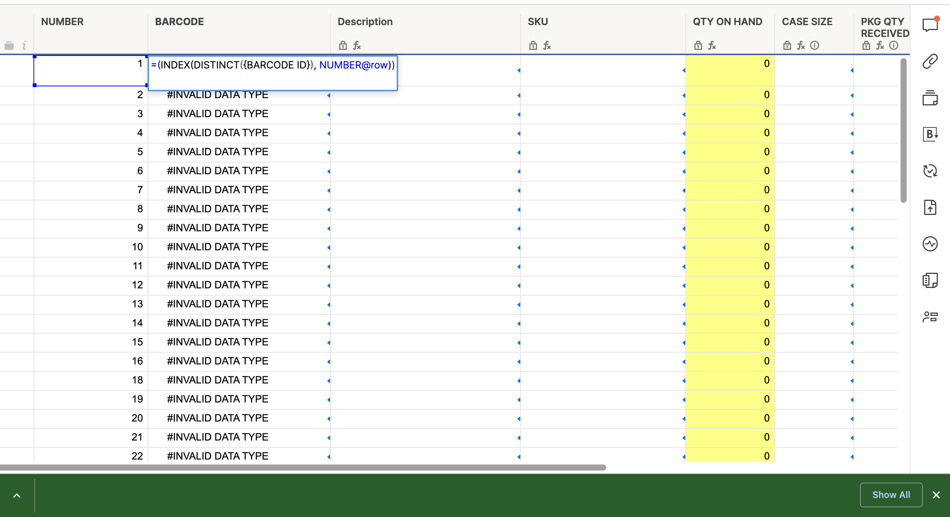Select #INVALID DATA TYPE cell in row 10
Viewport: 950px width, 517px height.
[239, 247]
